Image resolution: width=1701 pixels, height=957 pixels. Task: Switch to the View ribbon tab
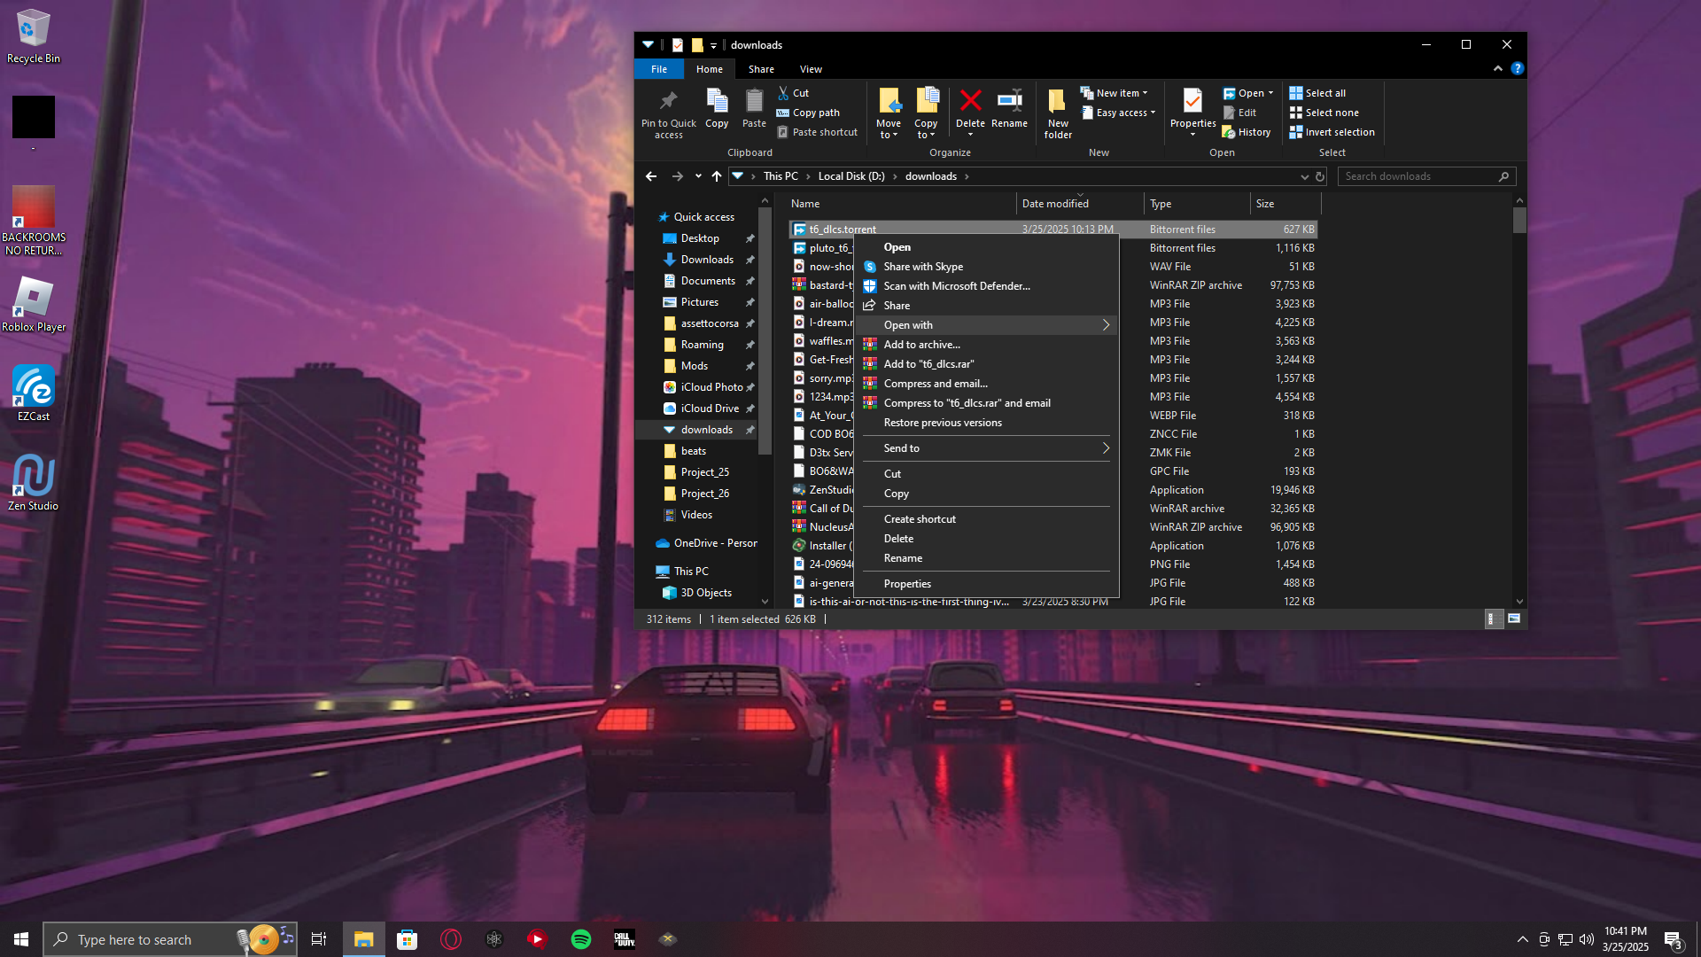click(811, 69)
